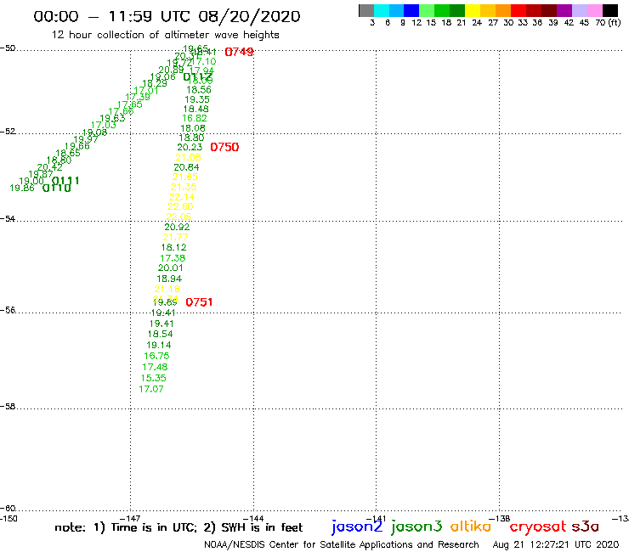The width and height of the screenshot is (629, 552).
Task: Click the NOAA/NESDIS Center footer text
Action: pos(342,545)
